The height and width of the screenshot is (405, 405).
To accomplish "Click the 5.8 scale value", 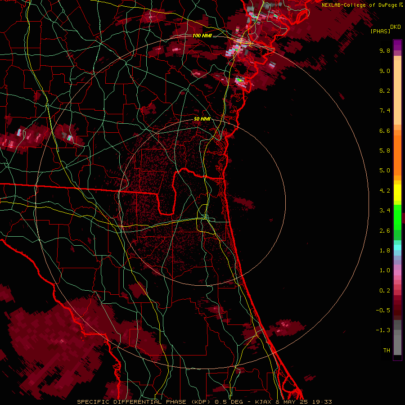I will 385,151.
